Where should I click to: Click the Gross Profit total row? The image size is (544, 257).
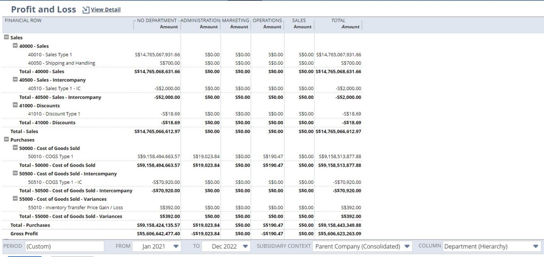pyautogui.click(x=23, y=234)
